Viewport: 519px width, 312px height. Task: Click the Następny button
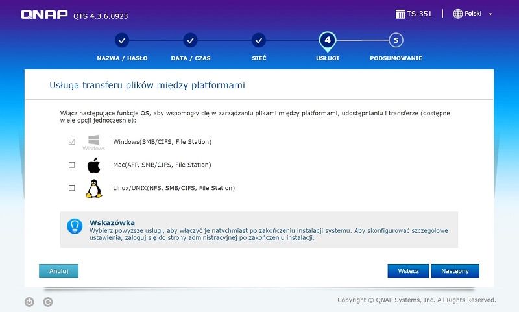[x=455, y=271]
